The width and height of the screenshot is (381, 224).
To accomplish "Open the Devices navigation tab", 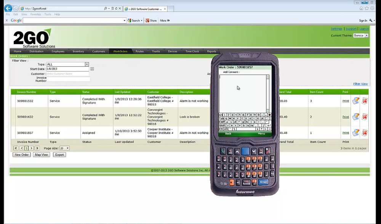I will click(x=173, y=51).
